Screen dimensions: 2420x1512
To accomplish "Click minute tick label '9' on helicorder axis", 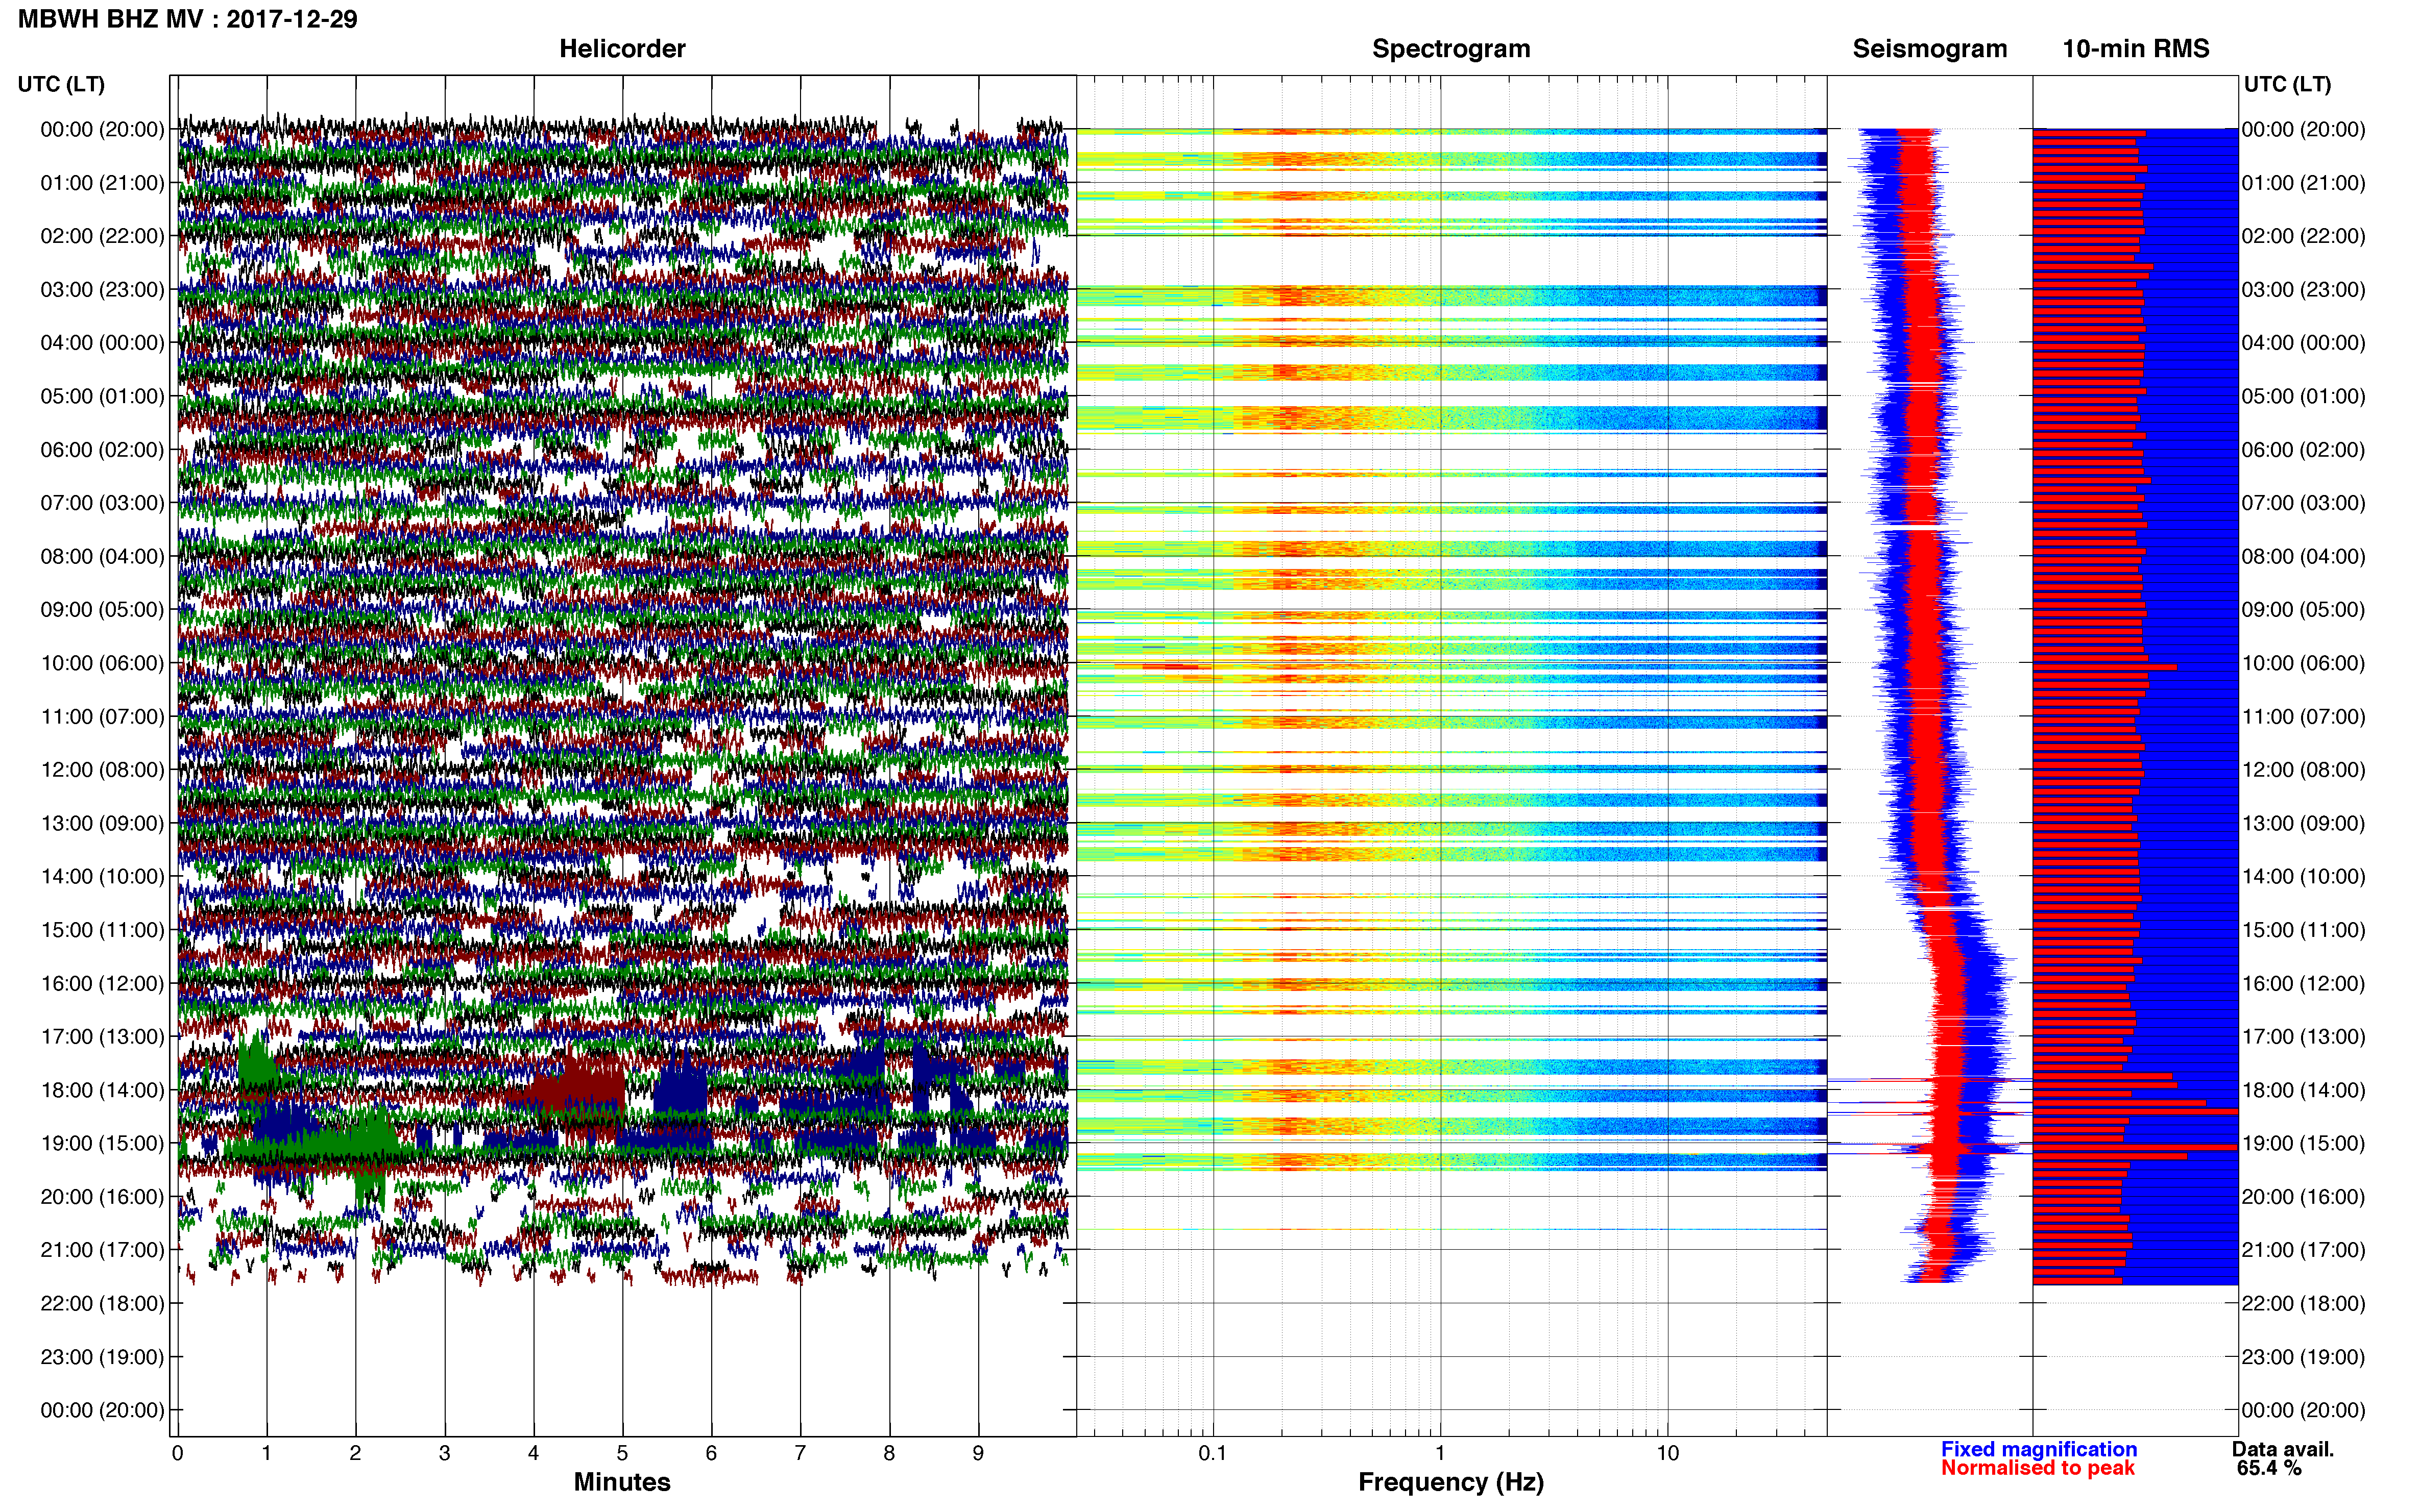I will (978, 1453).
